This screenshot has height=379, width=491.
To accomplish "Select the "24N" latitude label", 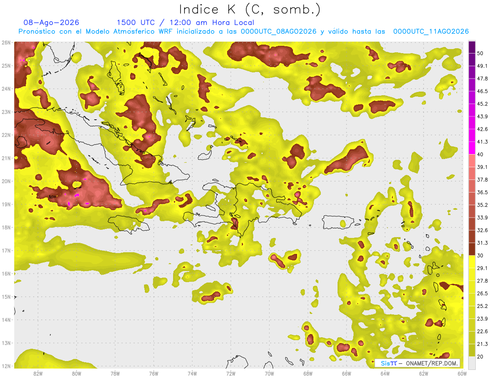I will point(6,89).
